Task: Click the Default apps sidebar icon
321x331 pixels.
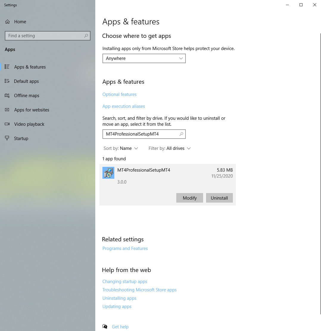Action: pos(7,81)
